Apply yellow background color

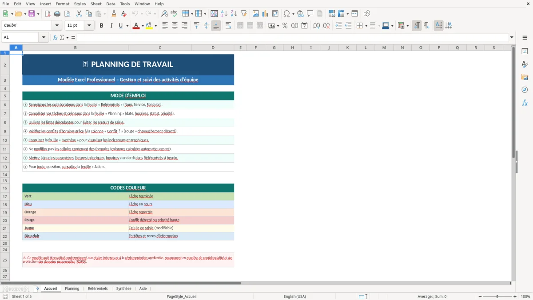(x=149, y=26)
